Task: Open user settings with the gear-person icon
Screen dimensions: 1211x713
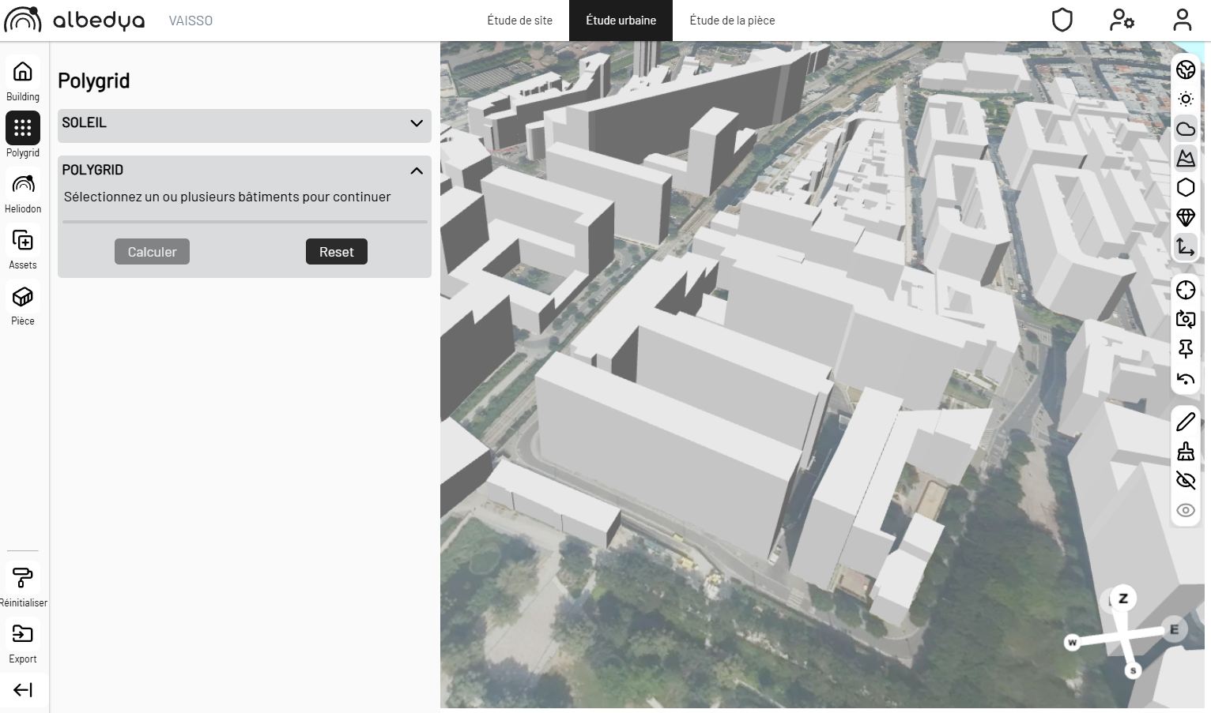Action: point(1122,20)
